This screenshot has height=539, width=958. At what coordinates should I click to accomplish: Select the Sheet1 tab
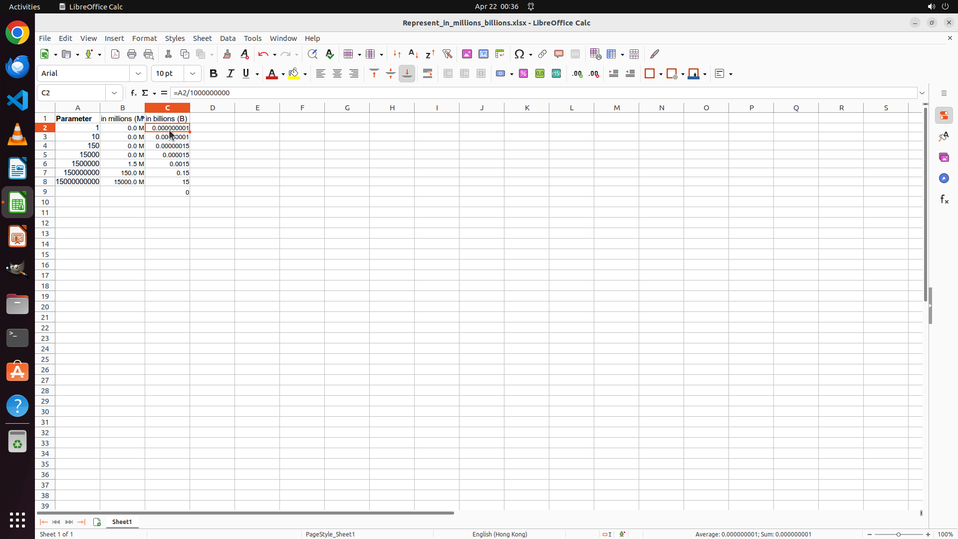pos(122,522)
